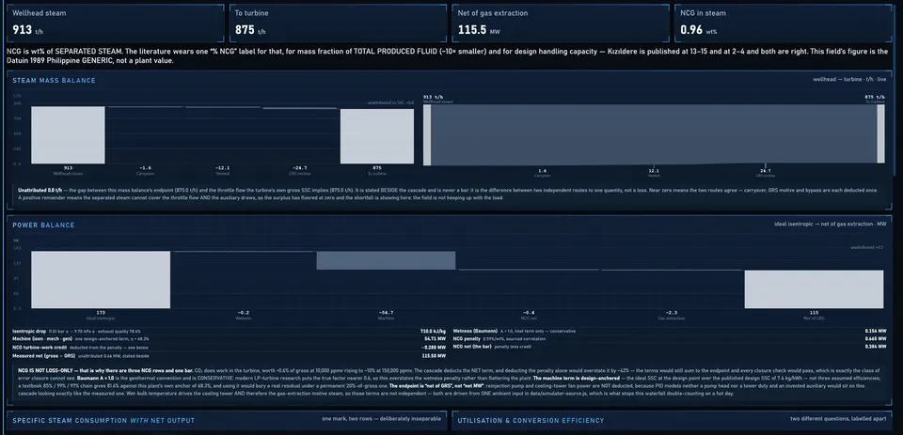Click the 710.0 kJ/kg value

click(433, 332)
